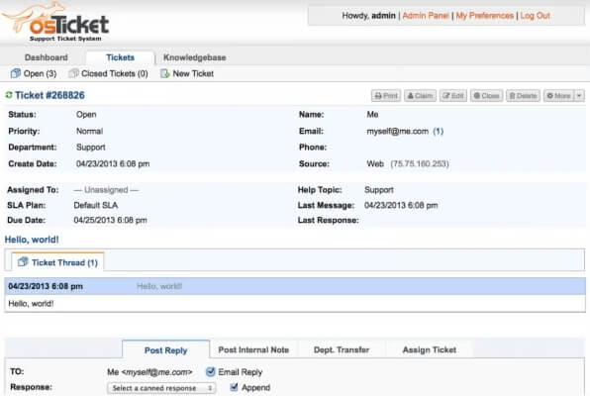The width and height of the screenshot is (590, 396).
Task: Click the Status value Open
Action: coord(86,115)
